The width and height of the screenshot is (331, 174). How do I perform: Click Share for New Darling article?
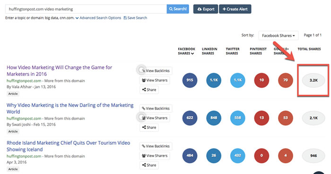(149, 127)
